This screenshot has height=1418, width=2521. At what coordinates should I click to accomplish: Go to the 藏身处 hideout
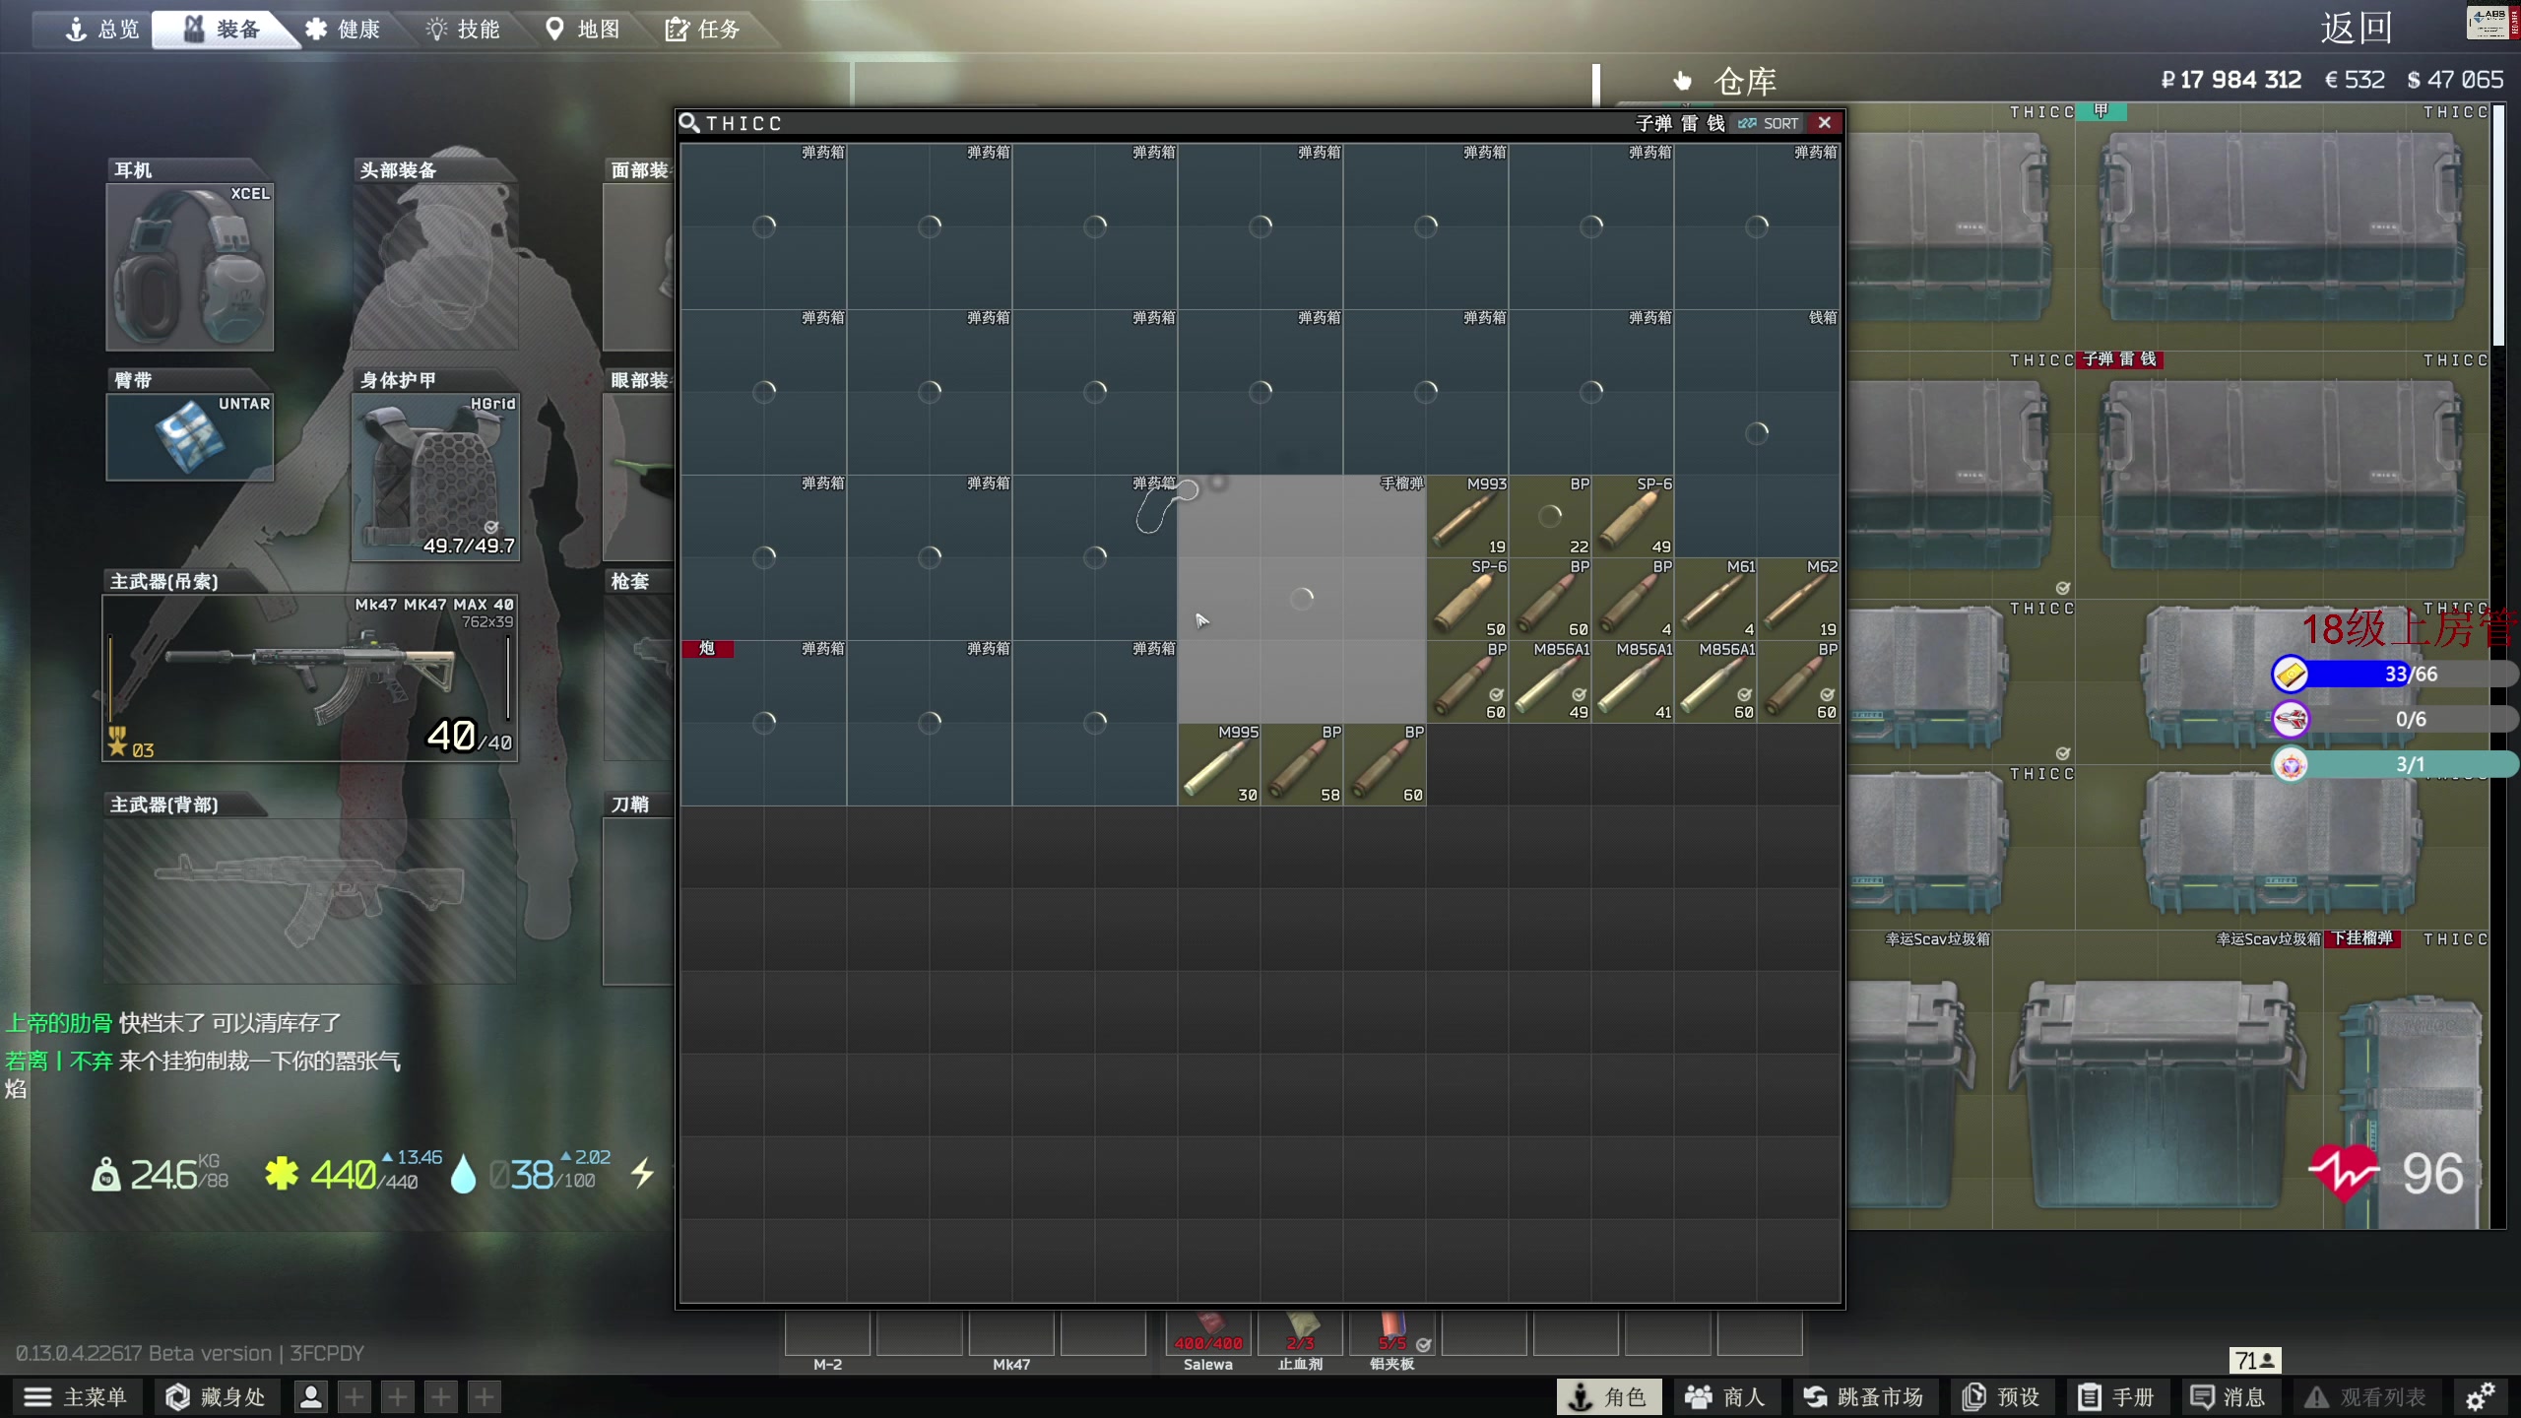(x=217, y=1397)
